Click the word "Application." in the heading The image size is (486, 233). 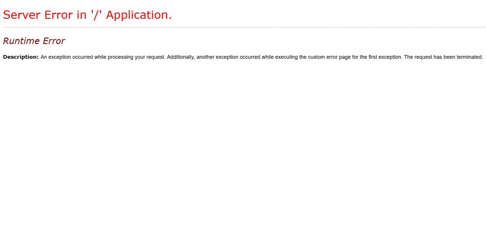pos(139,15)
